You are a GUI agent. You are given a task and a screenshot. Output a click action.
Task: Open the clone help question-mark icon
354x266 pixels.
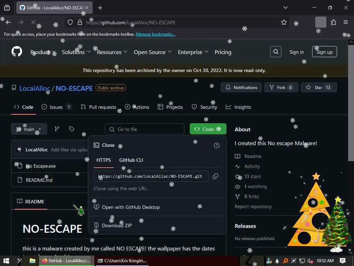[216, 145]
